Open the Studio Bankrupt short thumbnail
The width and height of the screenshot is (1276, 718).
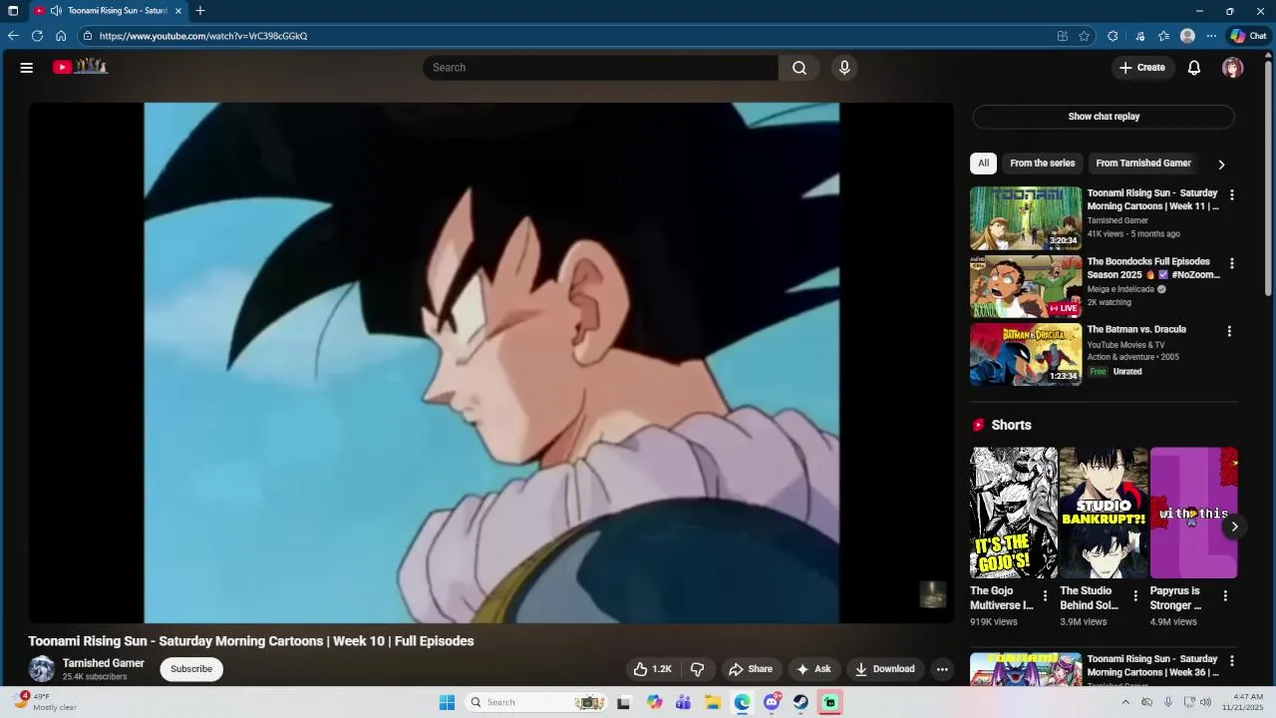click(x=1104, y=513)
